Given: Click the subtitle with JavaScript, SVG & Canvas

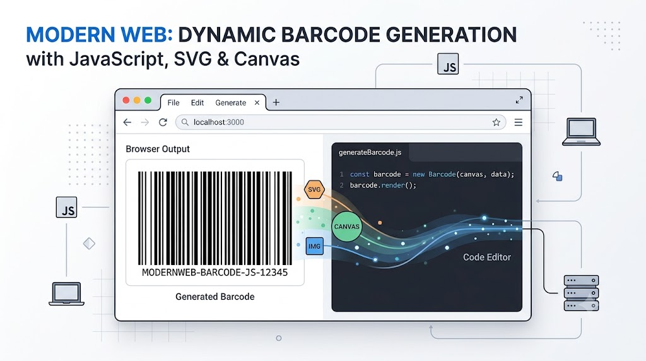Looking at the screenshot, I should (163, 59).
